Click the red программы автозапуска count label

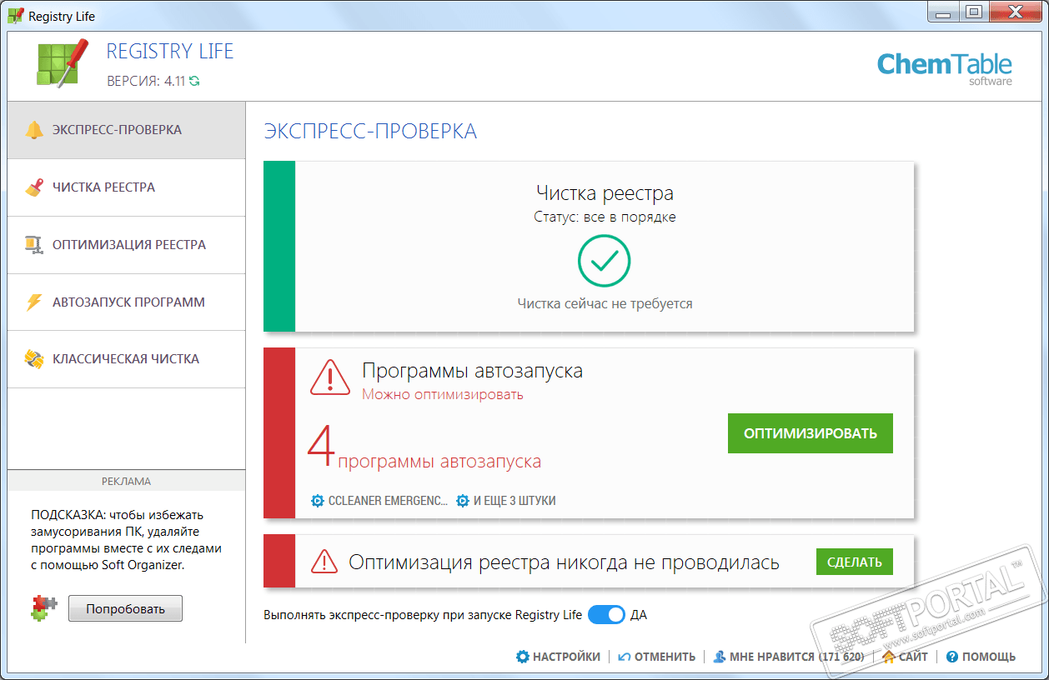click(x=439, y=462)
